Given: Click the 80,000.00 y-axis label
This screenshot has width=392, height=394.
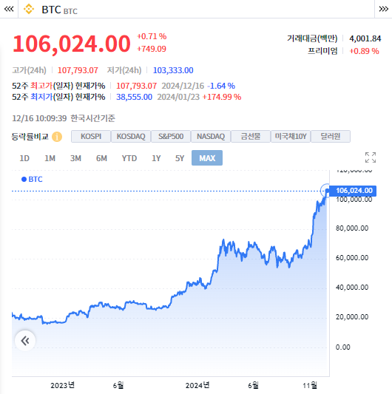Looking at the screenshot, I should pos(352,228).
